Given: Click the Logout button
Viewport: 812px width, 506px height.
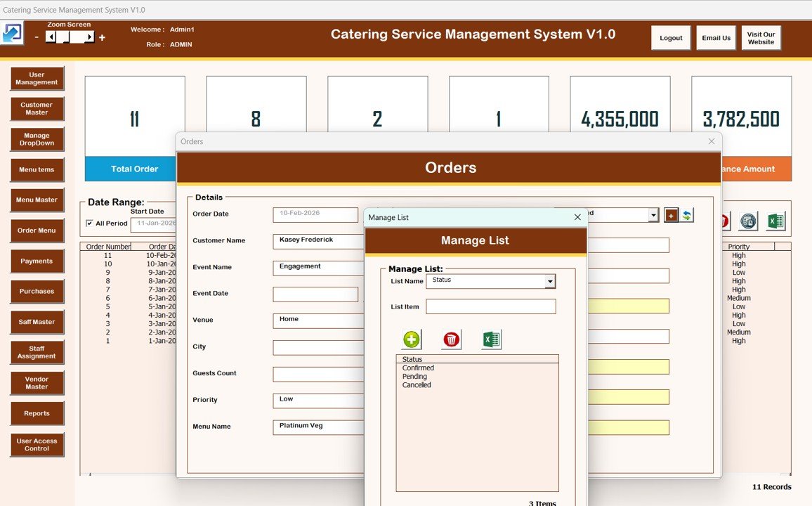Looking at the screenshot, I should point(671,38).
